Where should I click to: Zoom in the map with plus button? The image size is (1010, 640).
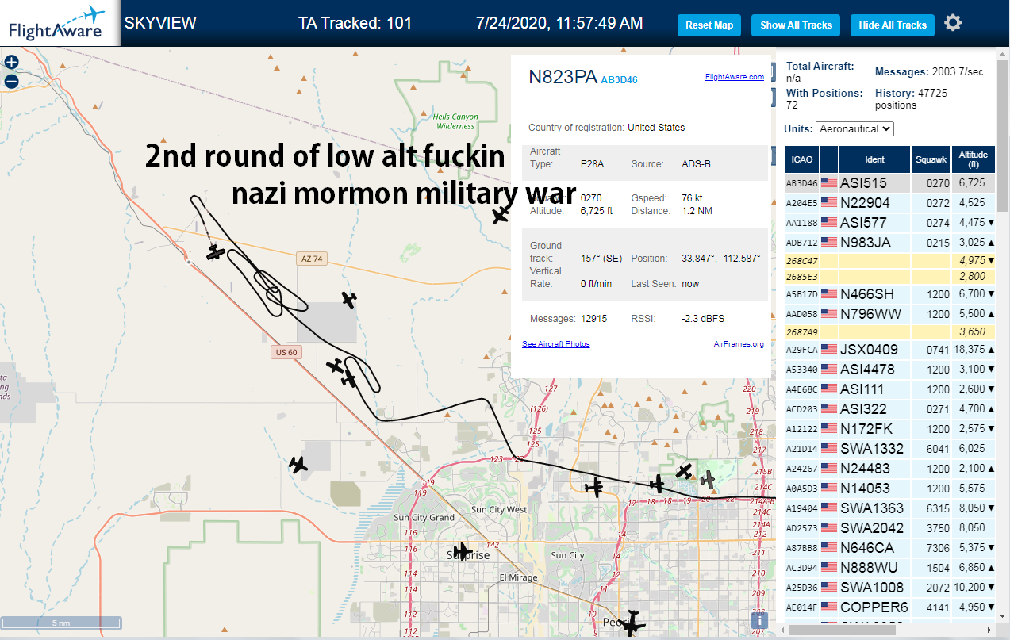(11, 62)
